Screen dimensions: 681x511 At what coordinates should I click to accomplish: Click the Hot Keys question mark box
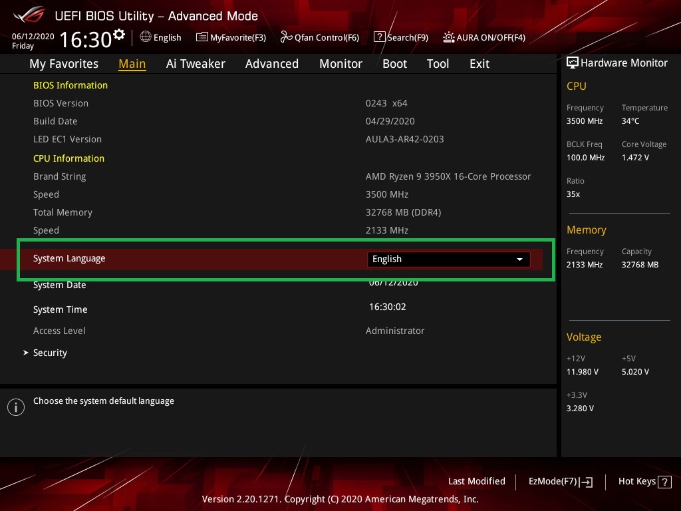coord(664,482)
